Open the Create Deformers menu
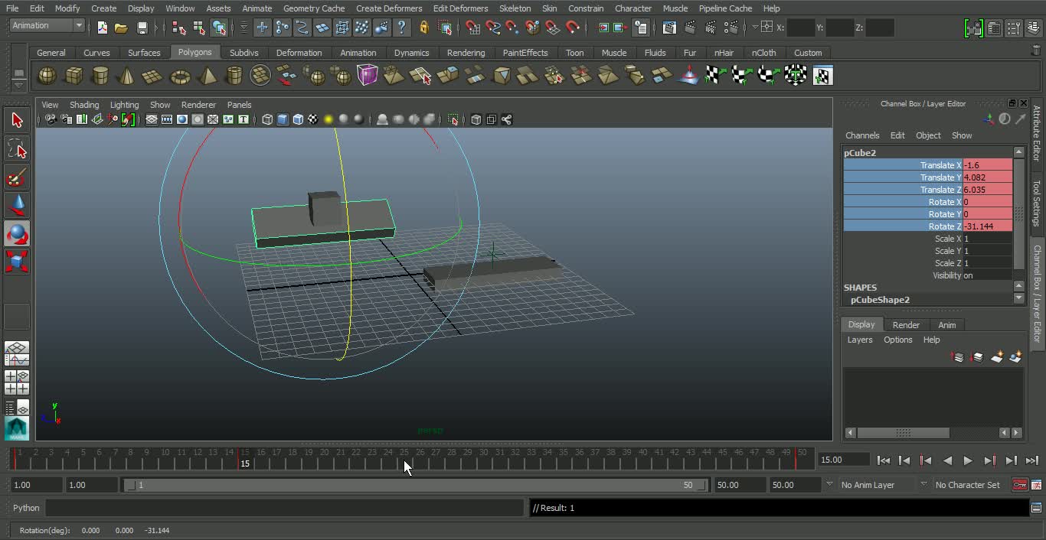Viewport: 1046px width, 540px height. [x=389, y=8]
